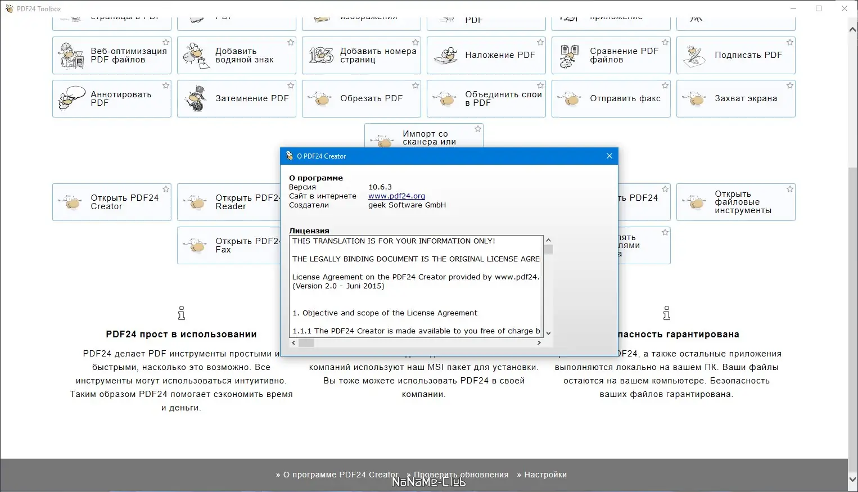
Task: Click the Сравнение PDF файлов icon
Action: (570, 55)
